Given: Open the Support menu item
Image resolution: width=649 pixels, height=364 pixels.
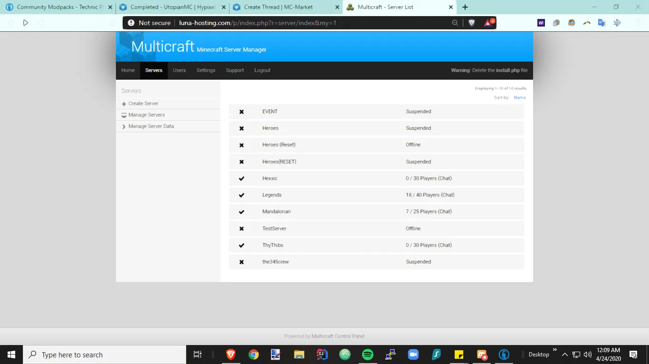Looking at the screenshot, I should (x=235, y=70).
